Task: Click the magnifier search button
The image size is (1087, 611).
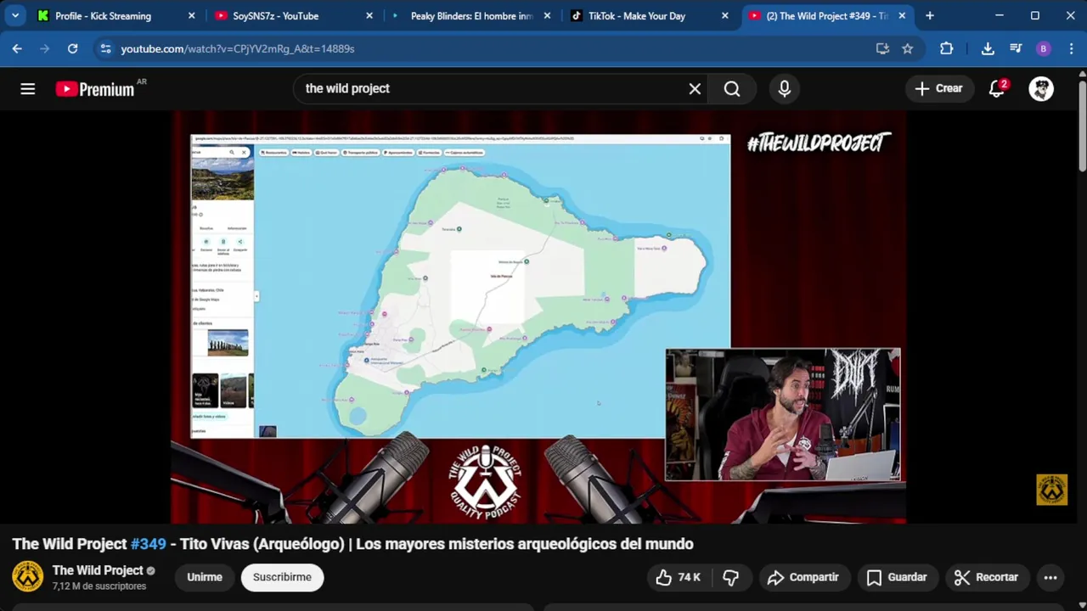Action: pos(732,88)
